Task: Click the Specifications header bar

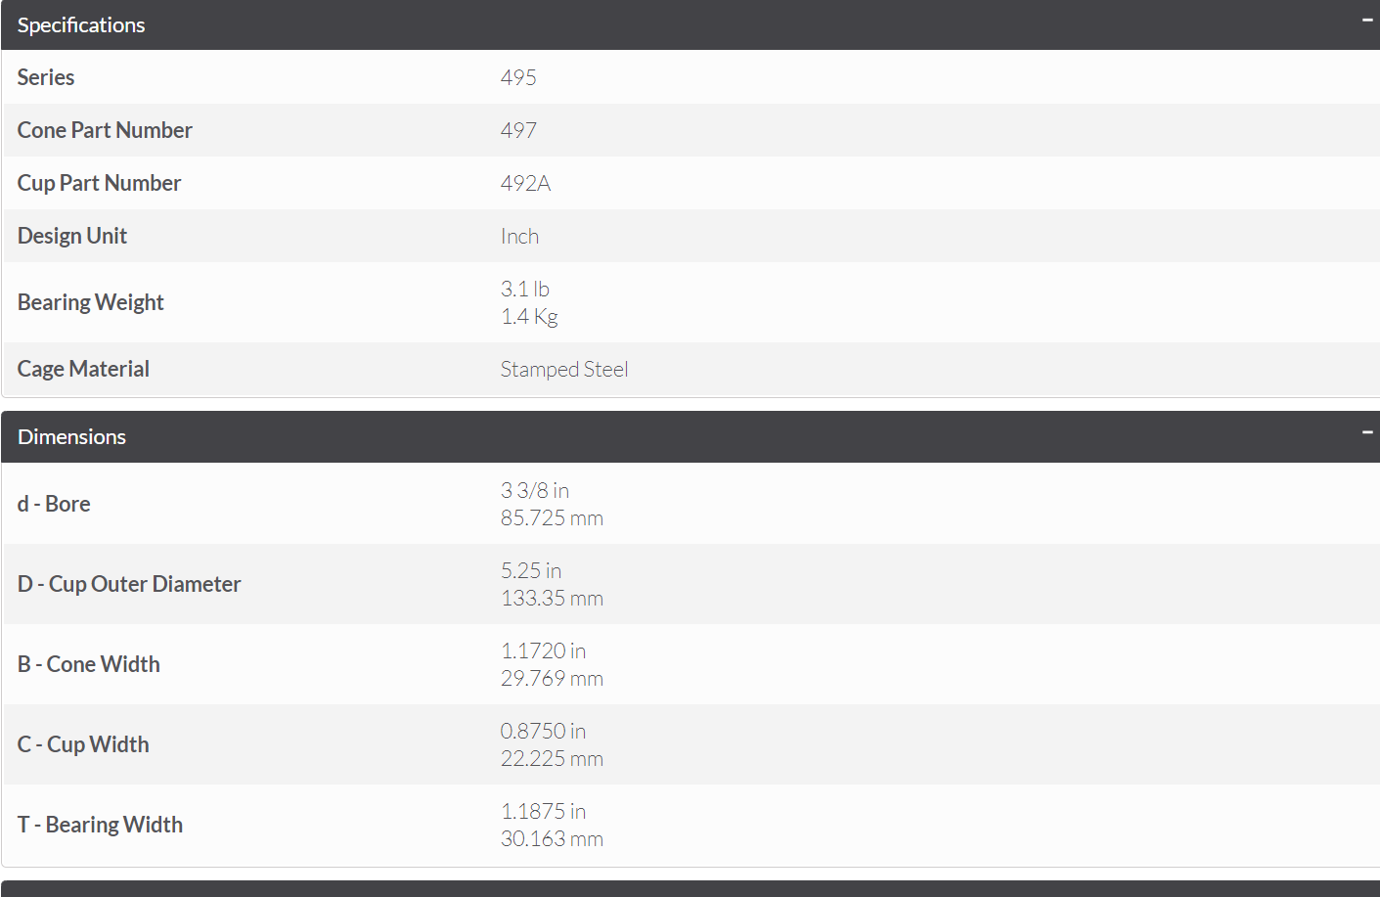Action: click(690, 24)
